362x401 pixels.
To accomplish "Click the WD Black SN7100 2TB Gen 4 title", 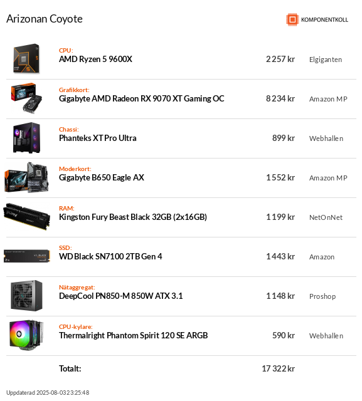I will (x=110, y=256).
